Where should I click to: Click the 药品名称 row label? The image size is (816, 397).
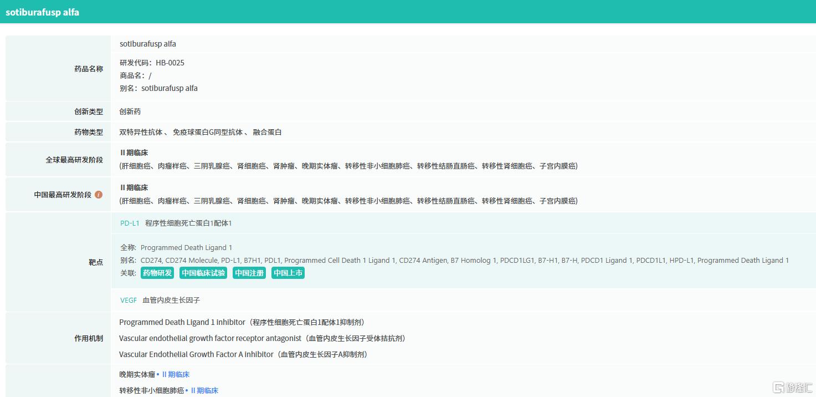click(89, 69)
